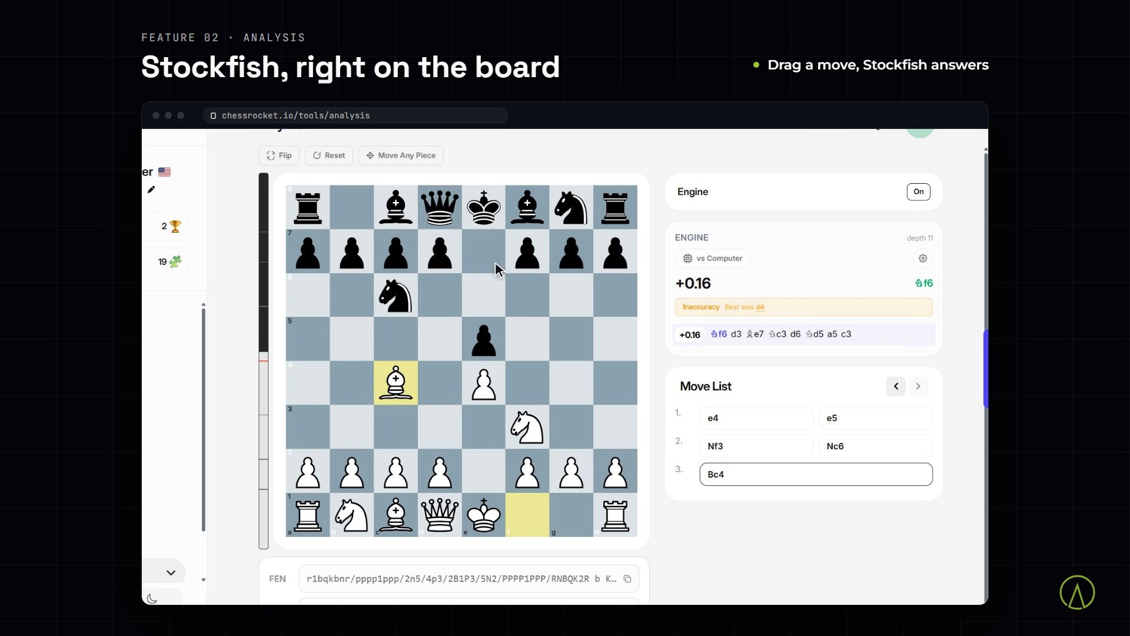Open engine settings gear icon
1130x636 pixels.
click(x=923, y=259)
